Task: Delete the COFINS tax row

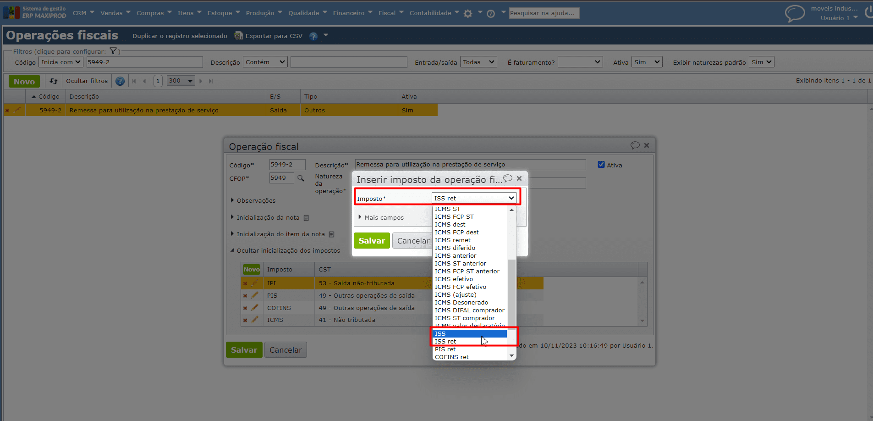Action: coord(245,308)
